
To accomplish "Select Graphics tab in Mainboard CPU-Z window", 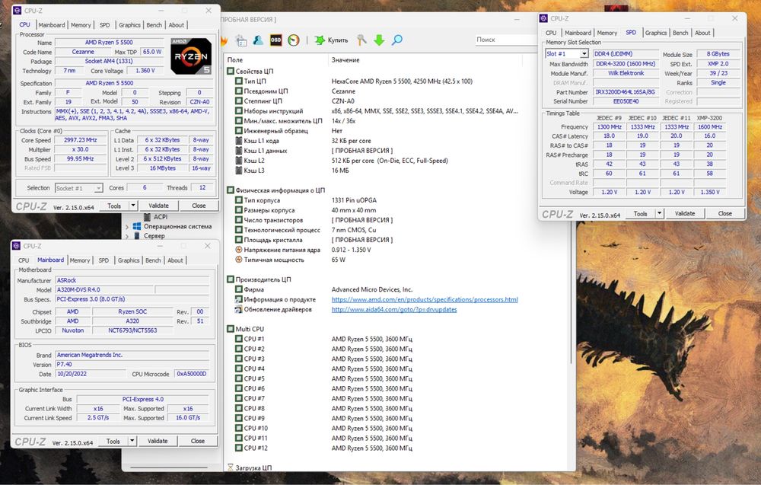I will [129, 260].
